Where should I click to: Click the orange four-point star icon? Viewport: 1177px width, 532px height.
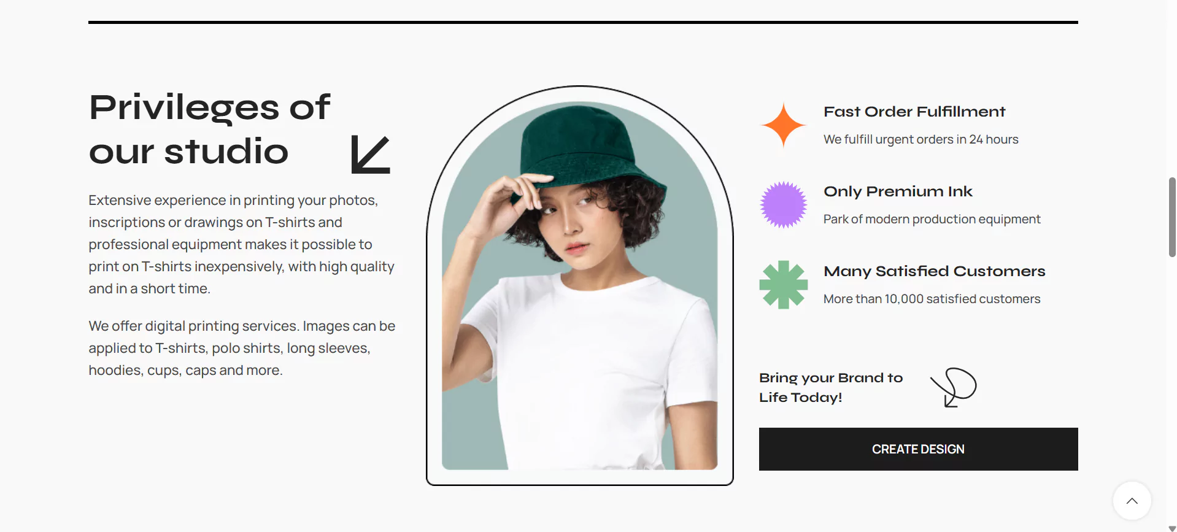pyautogui.click(x=784, y=125)
